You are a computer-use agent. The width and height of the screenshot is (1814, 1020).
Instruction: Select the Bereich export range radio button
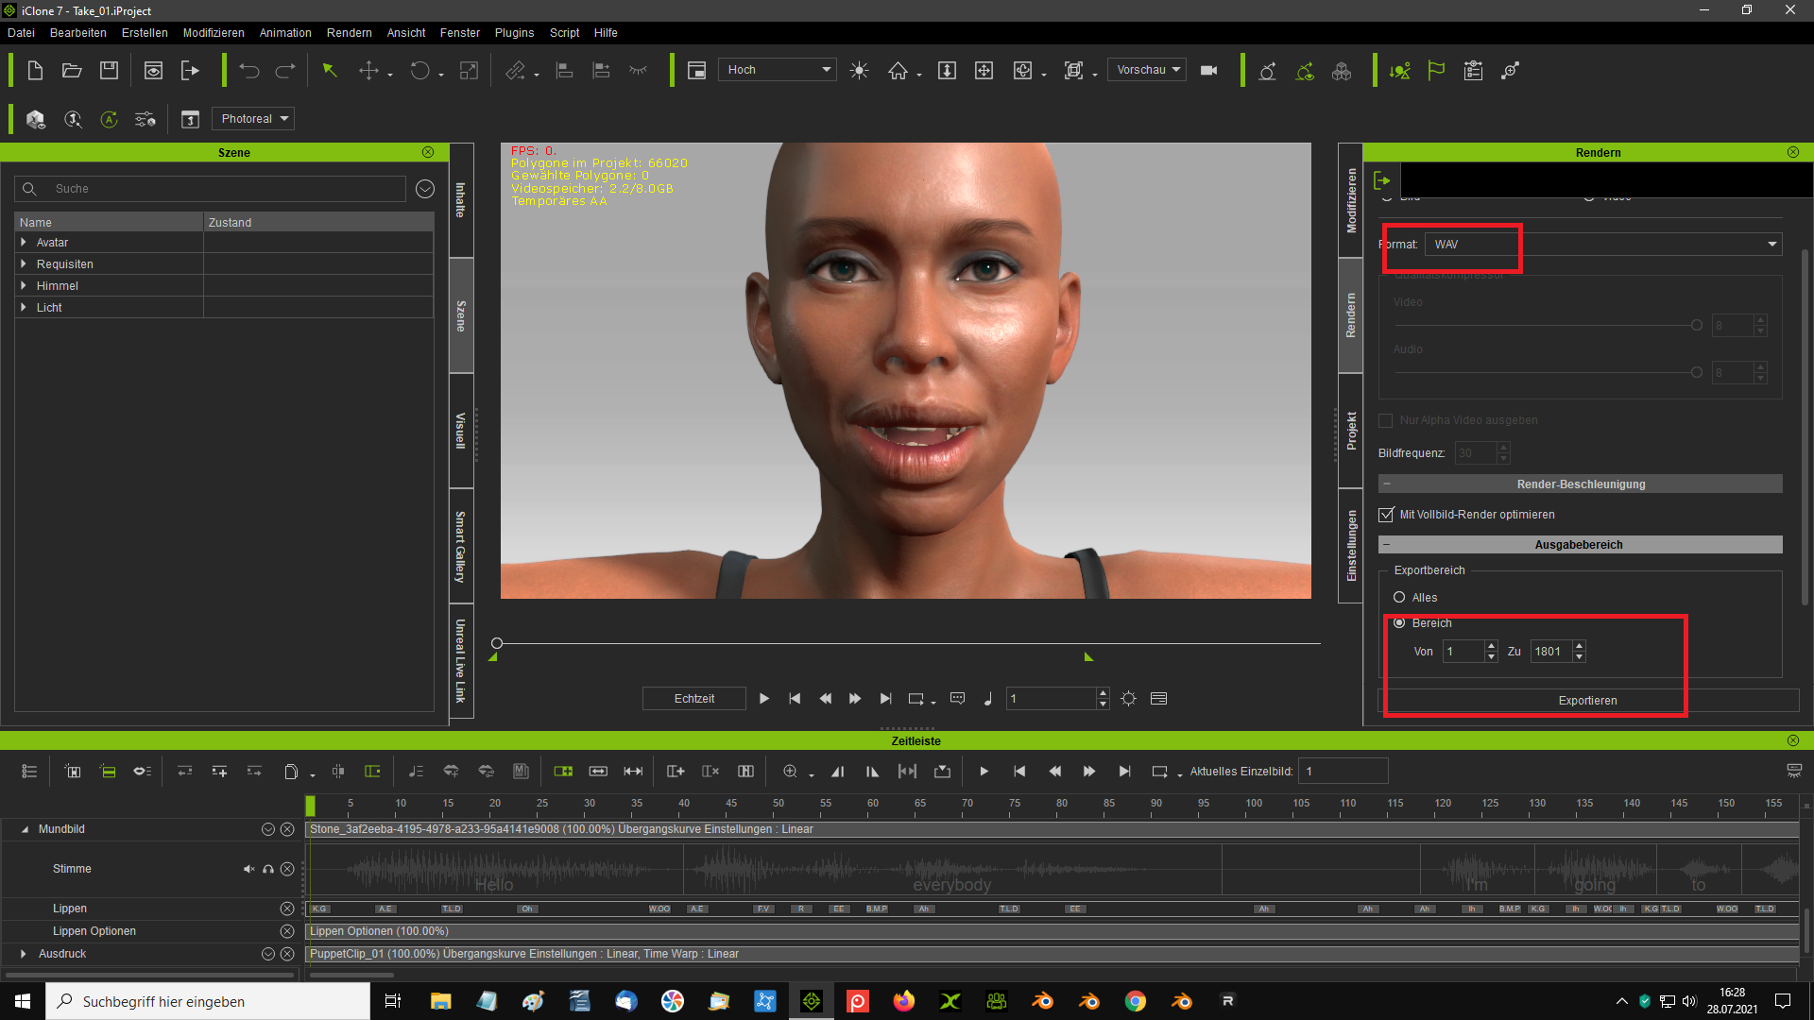tap(1399, 623)
